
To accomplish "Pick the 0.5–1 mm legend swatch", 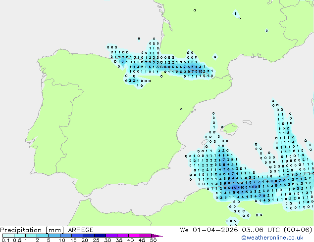I will tap(20, 236).
